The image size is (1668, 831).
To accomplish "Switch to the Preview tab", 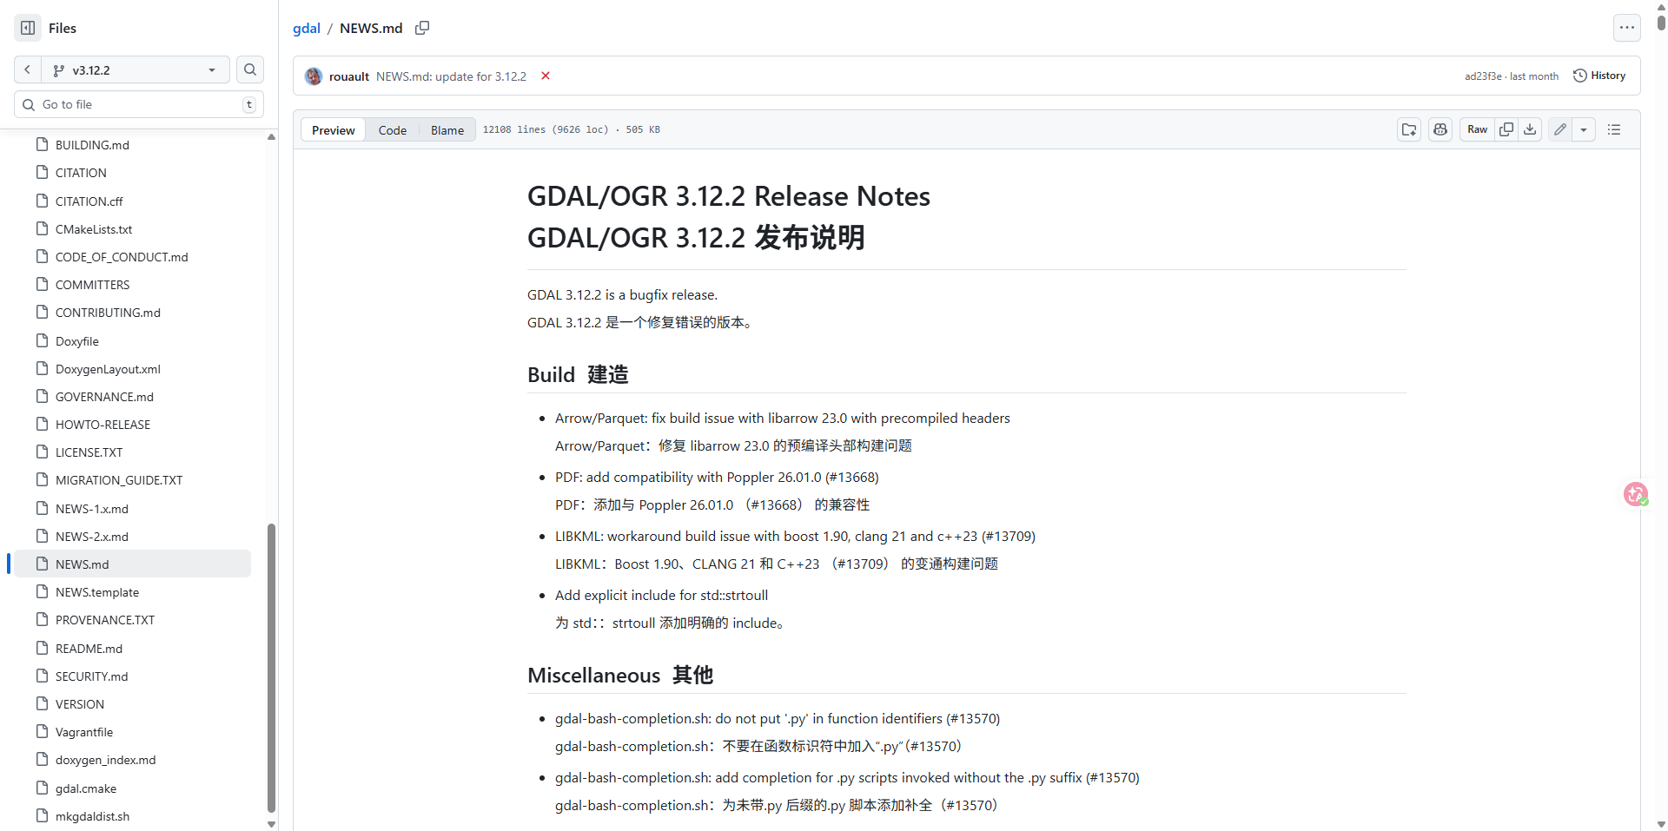I will tap(334, 130).
